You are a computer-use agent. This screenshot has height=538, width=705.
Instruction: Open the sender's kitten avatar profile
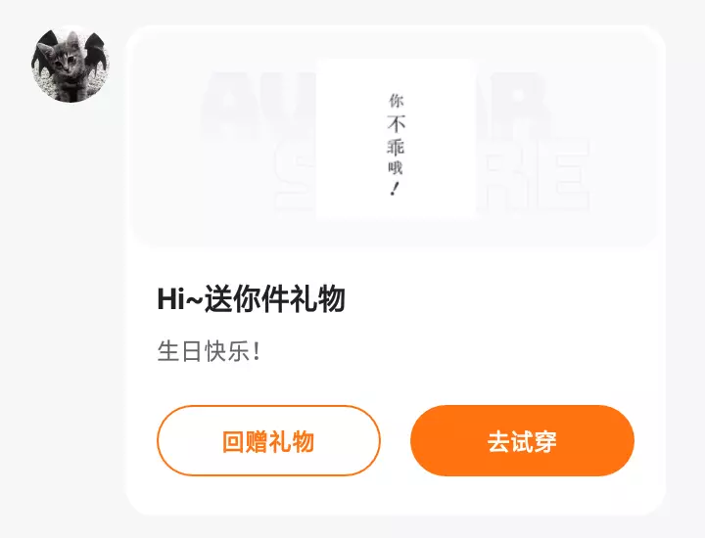pos(70,65)
